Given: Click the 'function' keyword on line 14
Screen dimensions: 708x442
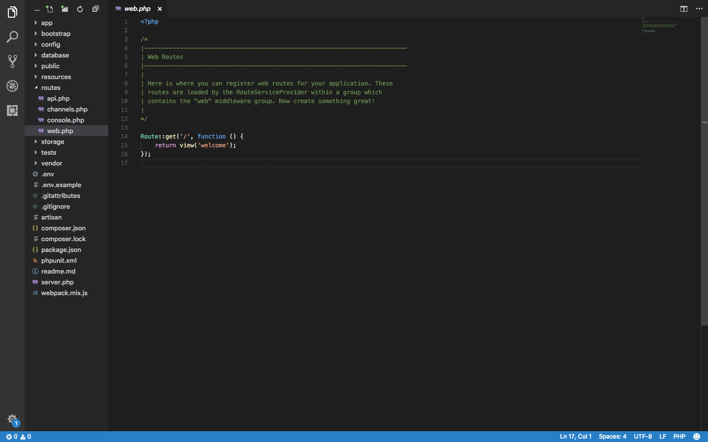Looking at the screenshot, I should pos(211,137).
